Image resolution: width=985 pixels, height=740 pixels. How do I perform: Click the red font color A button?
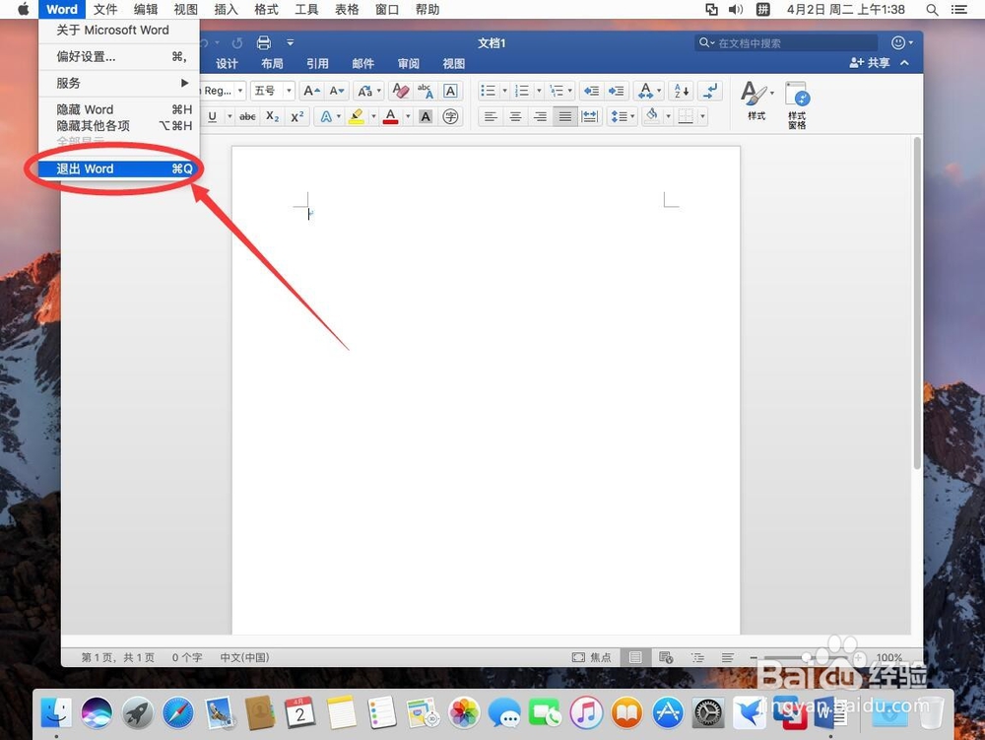click(x=391, y=117)
